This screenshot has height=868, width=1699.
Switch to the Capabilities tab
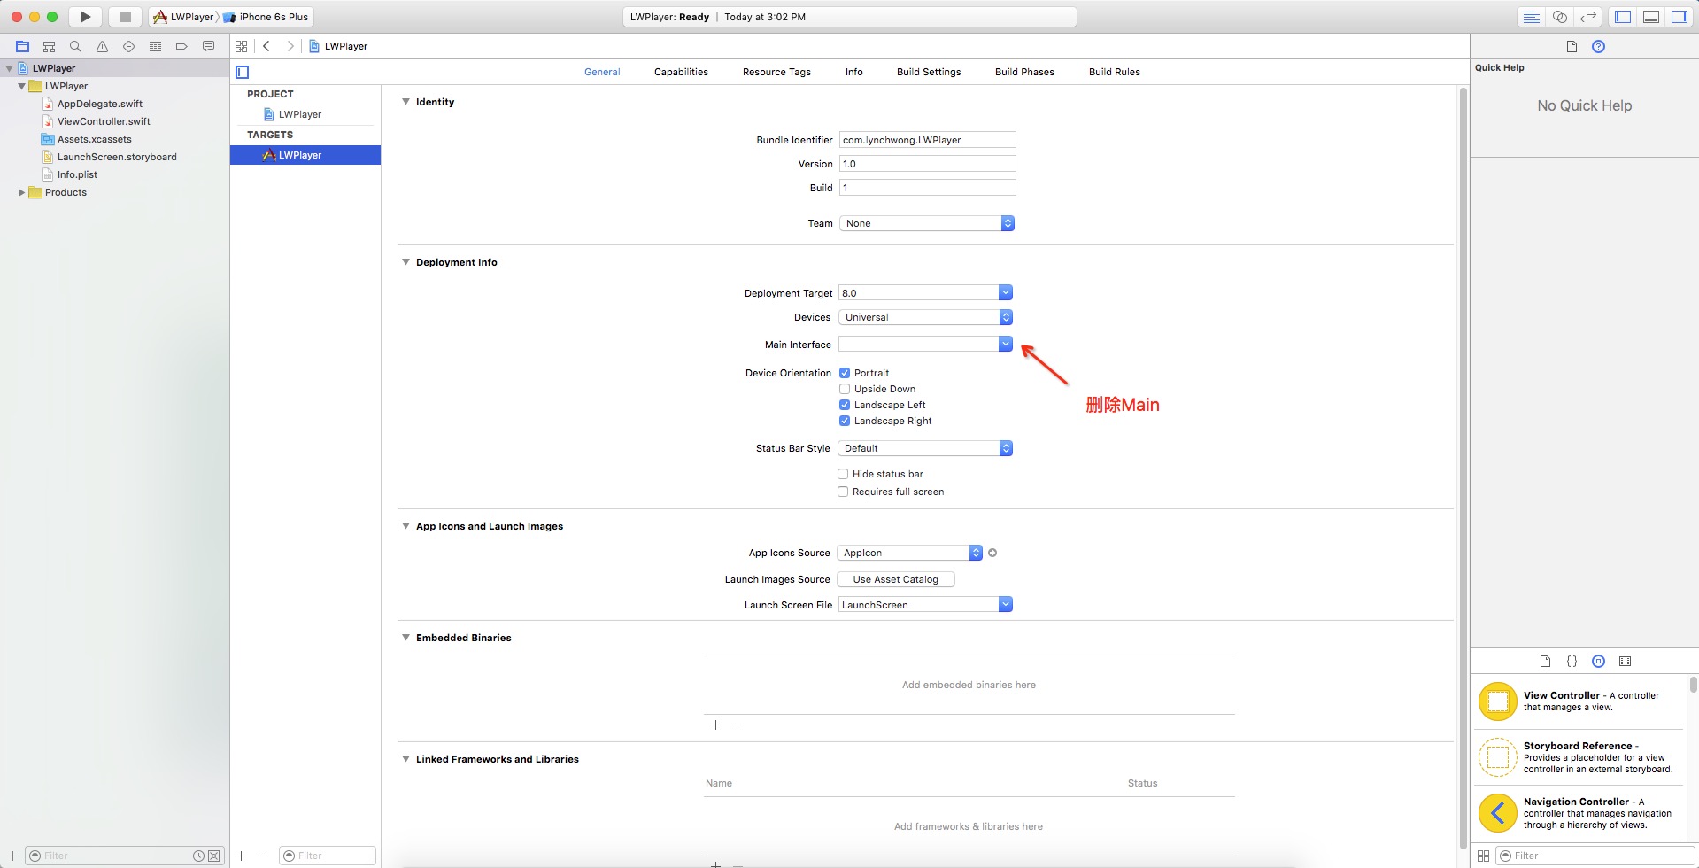pyautogui.click(x=681, y=72)
